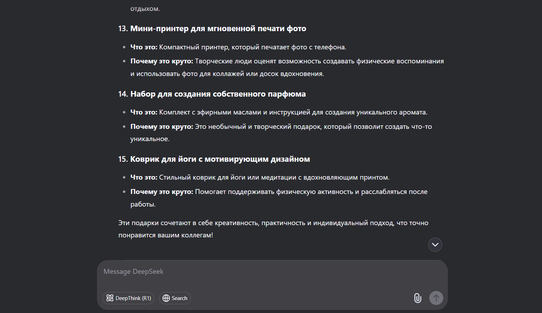Click heading "Коврик для йоги с мотивирующим дизайном"
Viewport: 542px width, 313px height.
coord(220,159)
